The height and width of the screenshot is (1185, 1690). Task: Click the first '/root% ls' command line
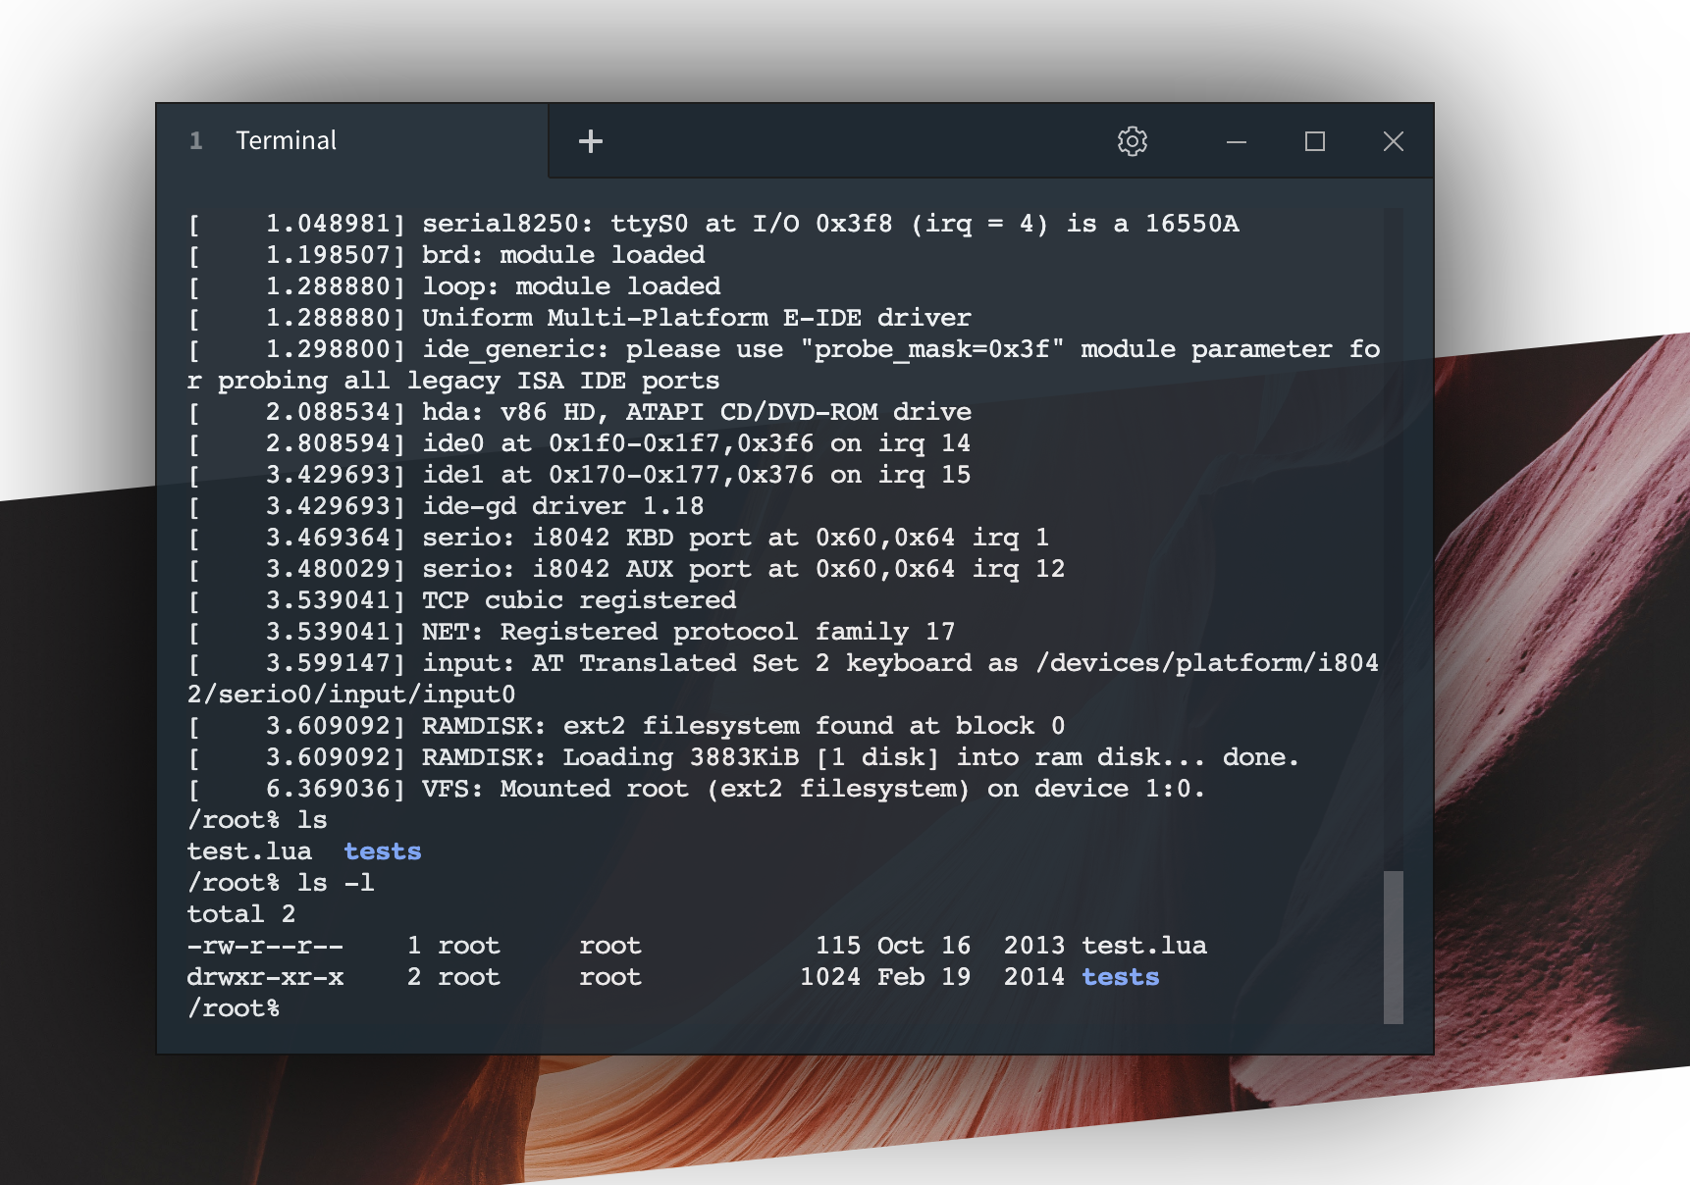tap(257, 820)
